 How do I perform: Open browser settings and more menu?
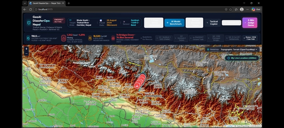[247, 10]
